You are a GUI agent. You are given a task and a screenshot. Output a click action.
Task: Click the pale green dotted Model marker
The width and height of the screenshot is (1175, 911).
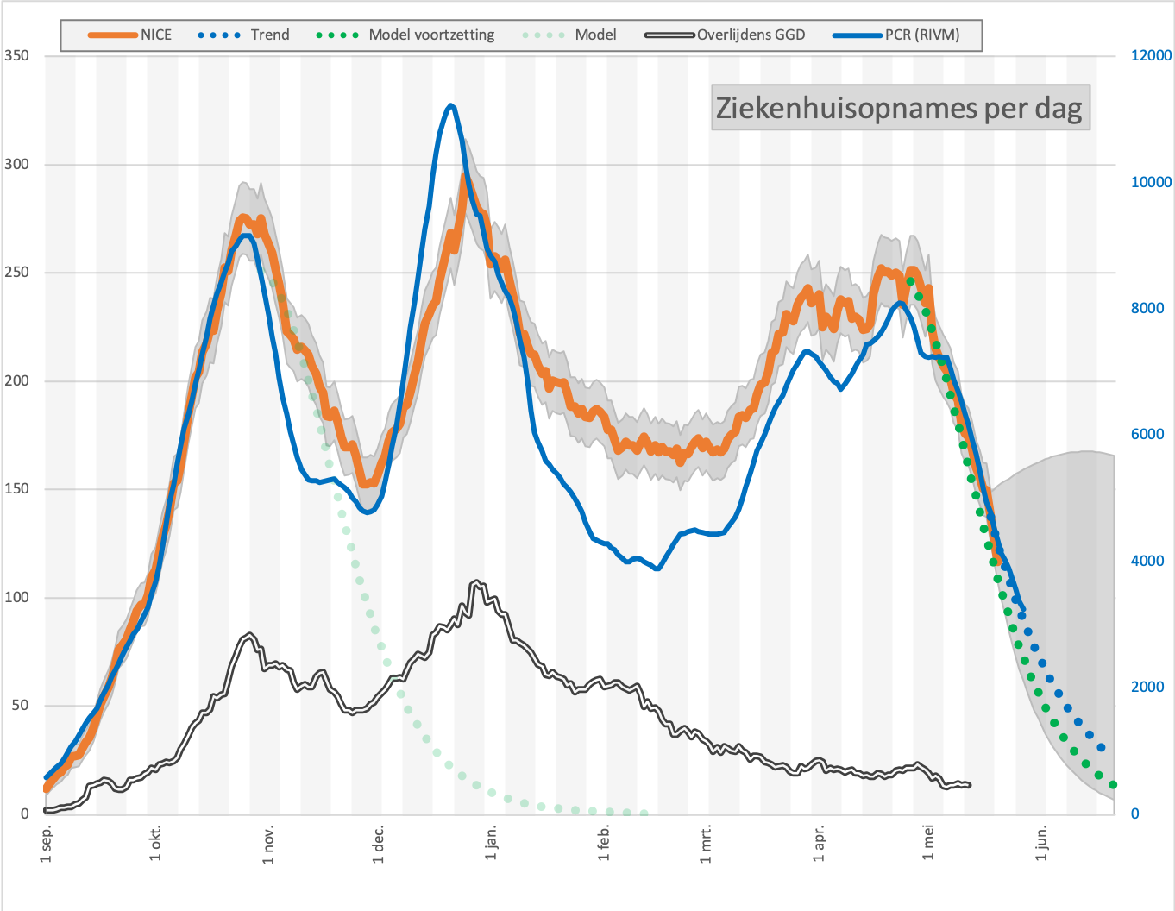tap(544, 35)
